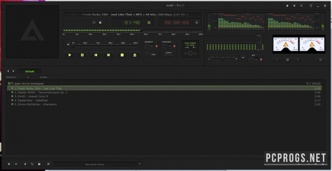Image resolution: width=332 pixels, height=171 pixels.
Task: Collapse the 'для теста плееров' group
Action: pyautogui.click(x=9, y=84)
